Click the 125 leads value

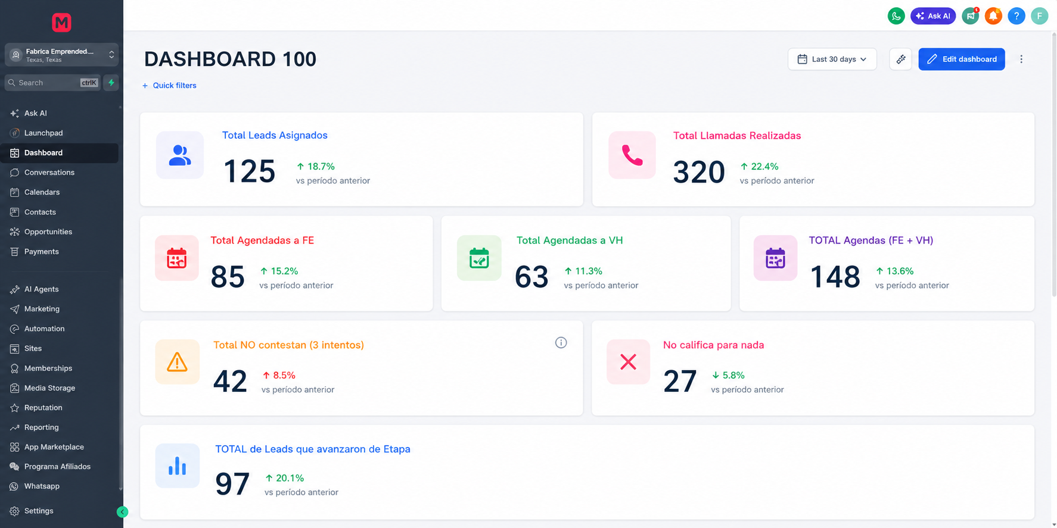tap(249, 171)
